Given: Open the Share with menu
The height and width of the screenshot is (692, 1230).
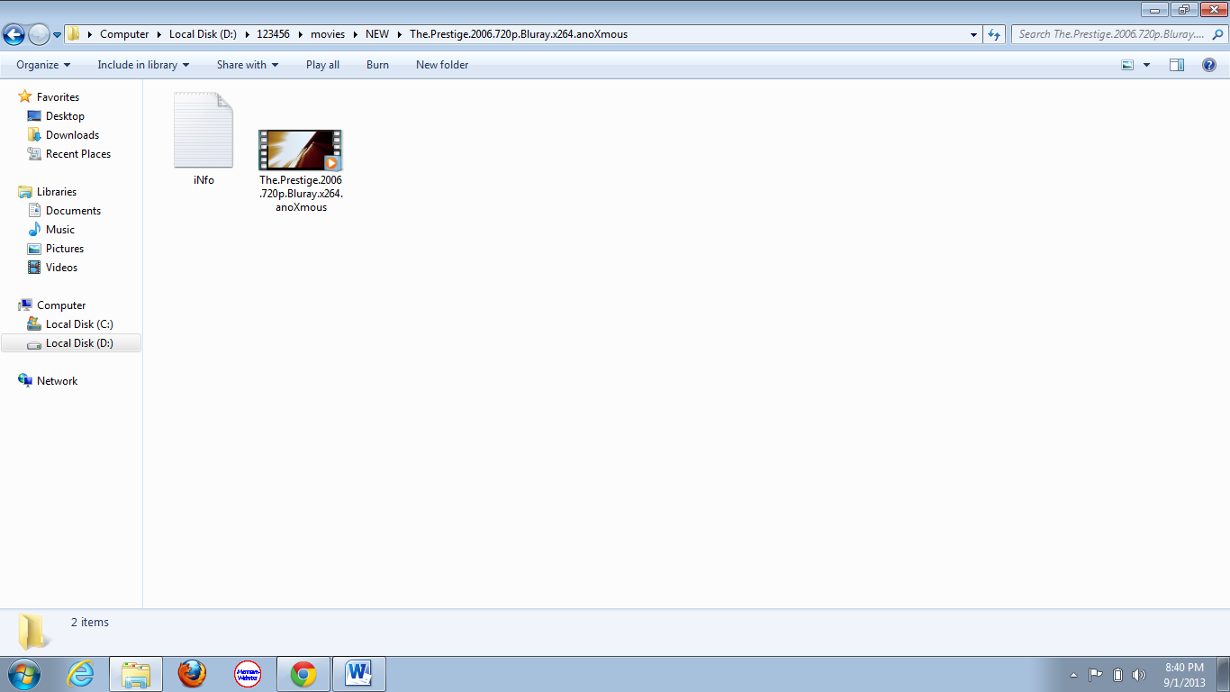Looking at the screenshot, I should tap(248, 65).
